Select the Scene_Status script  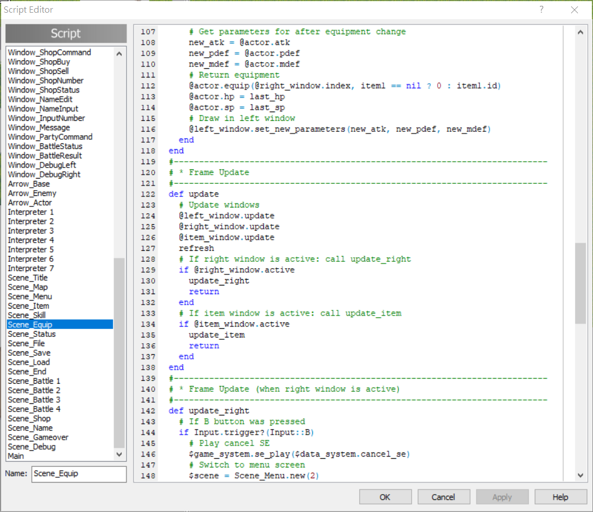tap(32, 334)
